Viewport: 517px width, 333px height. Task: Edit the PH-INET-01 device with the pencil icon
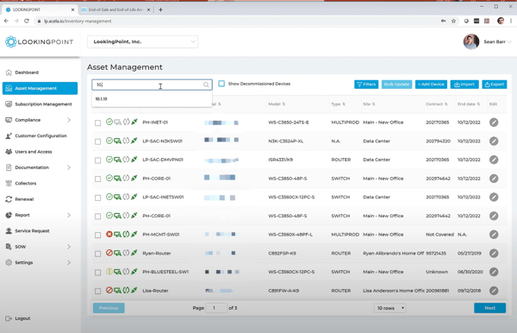(x=494, y=123)
